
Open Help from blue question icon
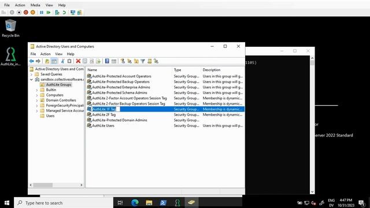point(107,61)
